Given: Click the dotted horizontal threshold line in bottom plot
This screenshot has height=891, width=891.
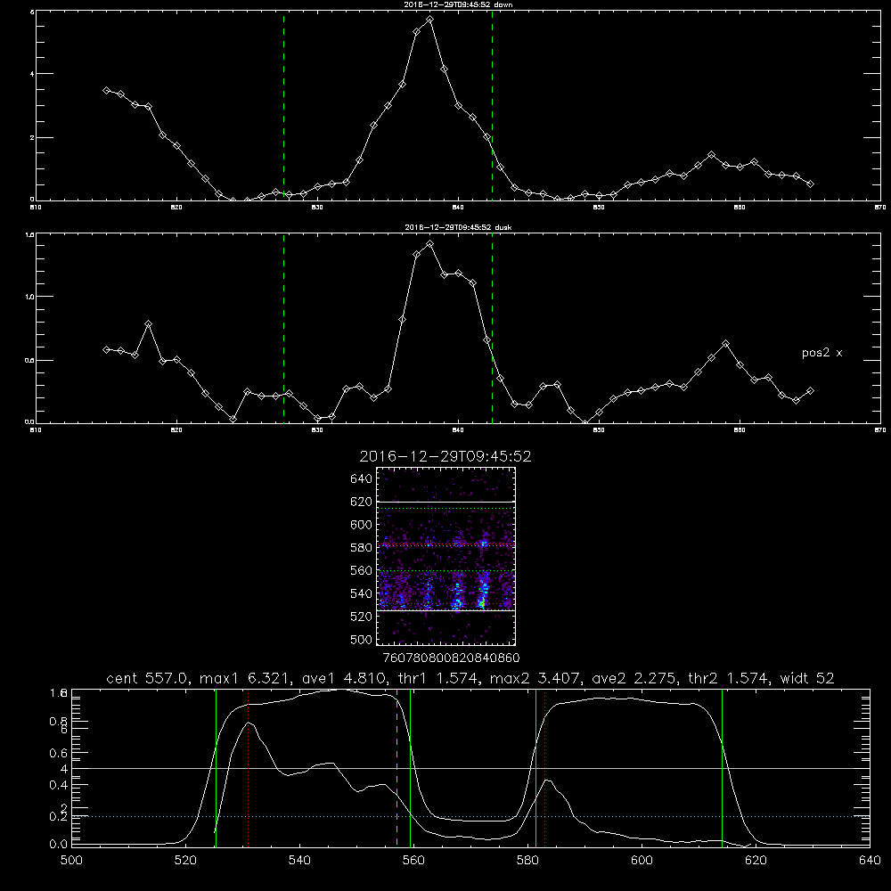Looking at the screenshot, I should tap(471, 816).
